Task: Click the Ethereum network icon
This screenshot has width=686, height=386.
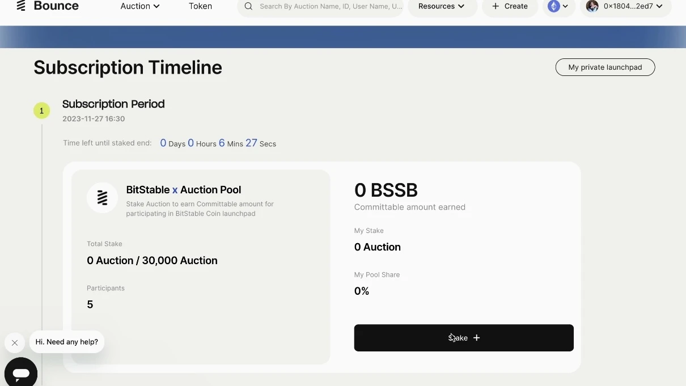Action: (554, 6)
